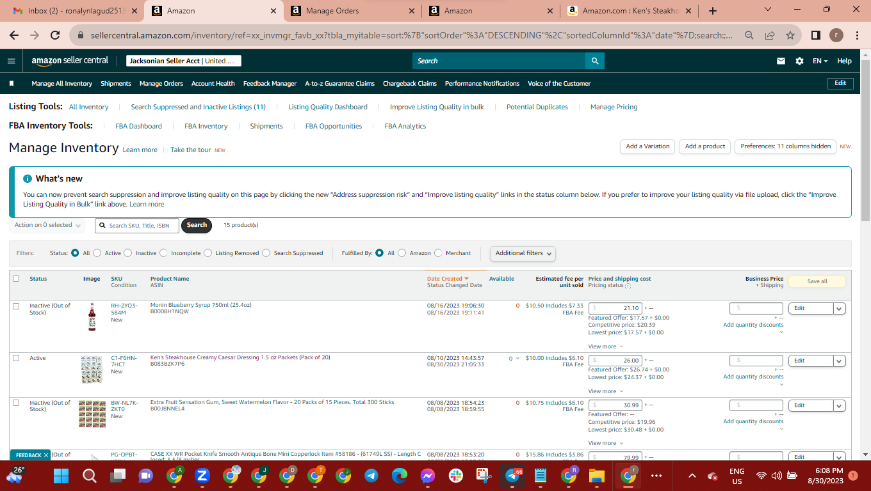
Task: Open the Chrome tab search chevron
Action: [x=769, y=10]
